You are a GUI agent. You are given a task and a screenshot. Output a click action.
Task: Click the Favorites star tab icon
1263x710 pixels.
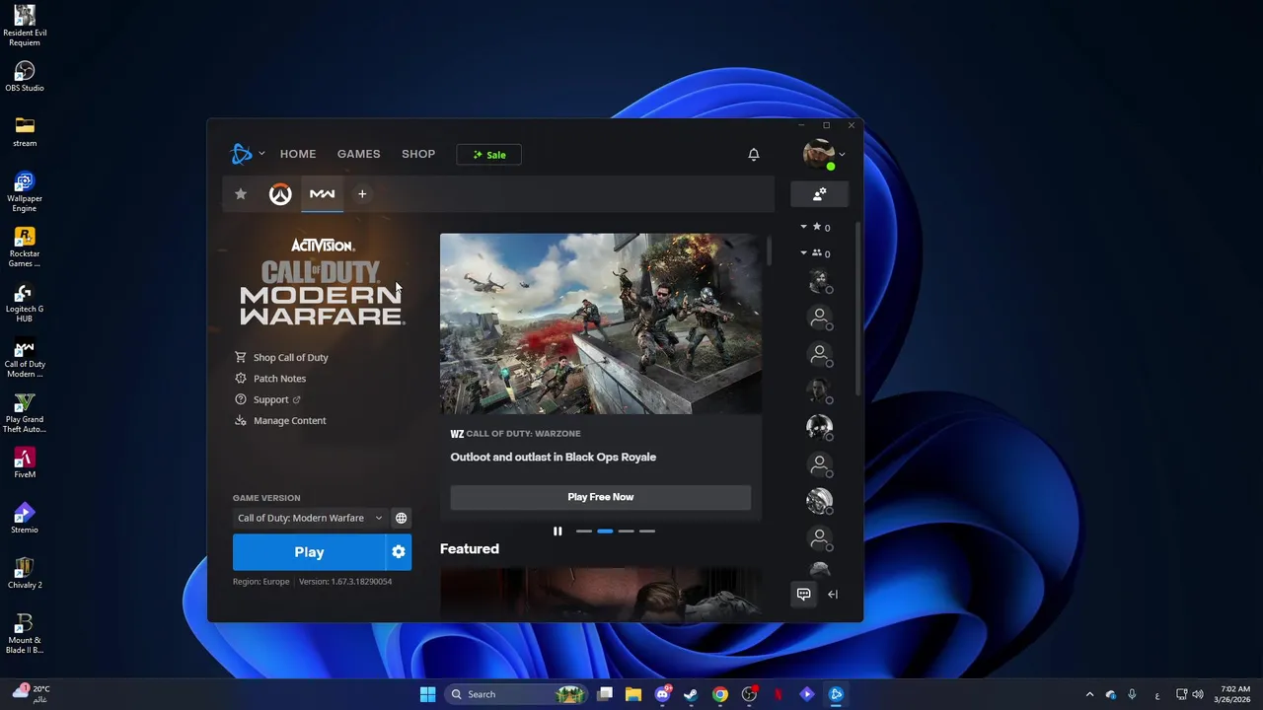tap(241, 194)
